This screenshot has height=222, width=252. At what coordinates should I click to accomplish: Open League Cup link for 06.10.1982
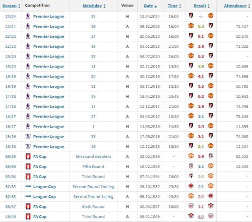pyautogui.click(x=44, y=197)
